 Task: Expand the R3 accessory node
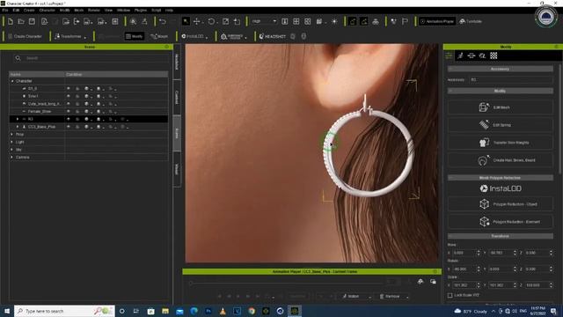[18, 119]
